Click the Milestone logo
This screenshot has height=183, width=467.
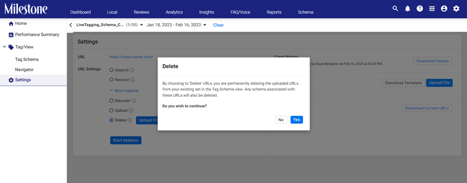[26, 9]
